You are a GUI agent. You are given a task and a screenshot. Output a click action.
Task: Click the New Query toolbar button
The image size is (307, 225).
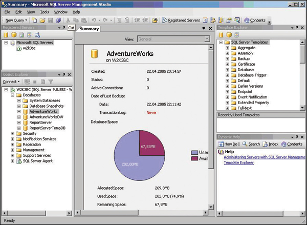(16, 20)
